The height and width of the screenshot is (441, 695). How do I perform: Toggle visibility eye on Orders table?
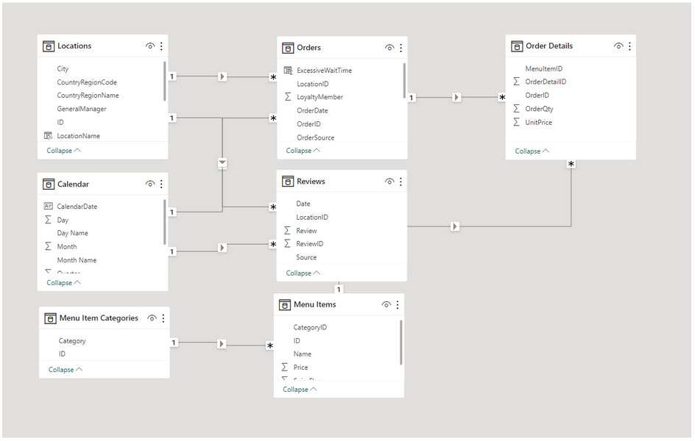(x=389, y=48)
